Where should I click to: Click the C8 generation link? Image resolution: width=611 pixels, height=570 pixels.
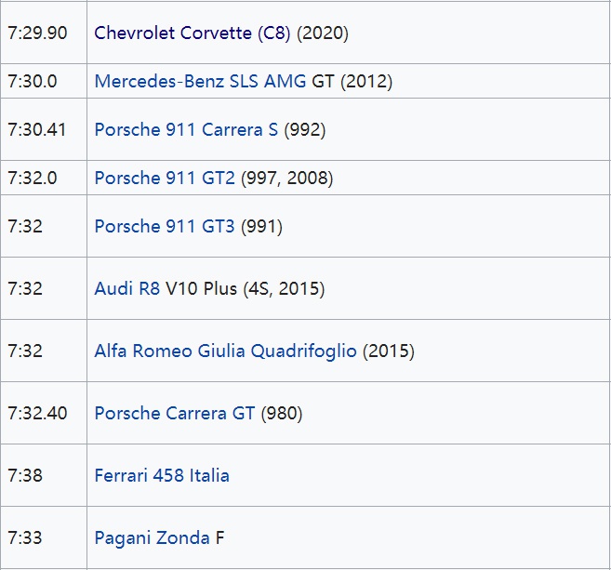pyautogui.click(x=275, y=33)
